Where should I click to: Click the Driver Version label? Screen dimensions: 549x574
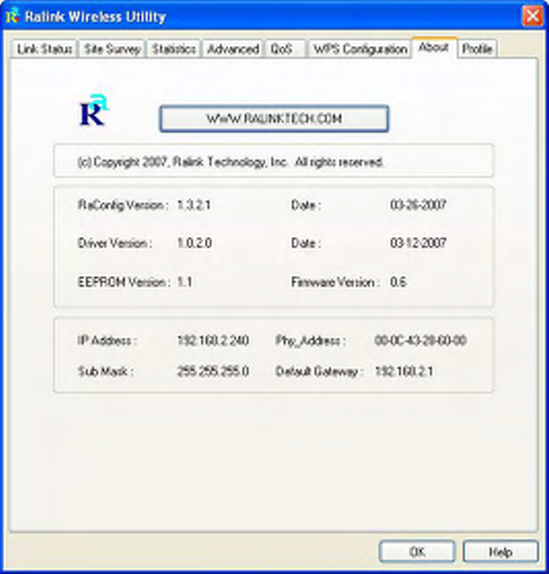115,243
